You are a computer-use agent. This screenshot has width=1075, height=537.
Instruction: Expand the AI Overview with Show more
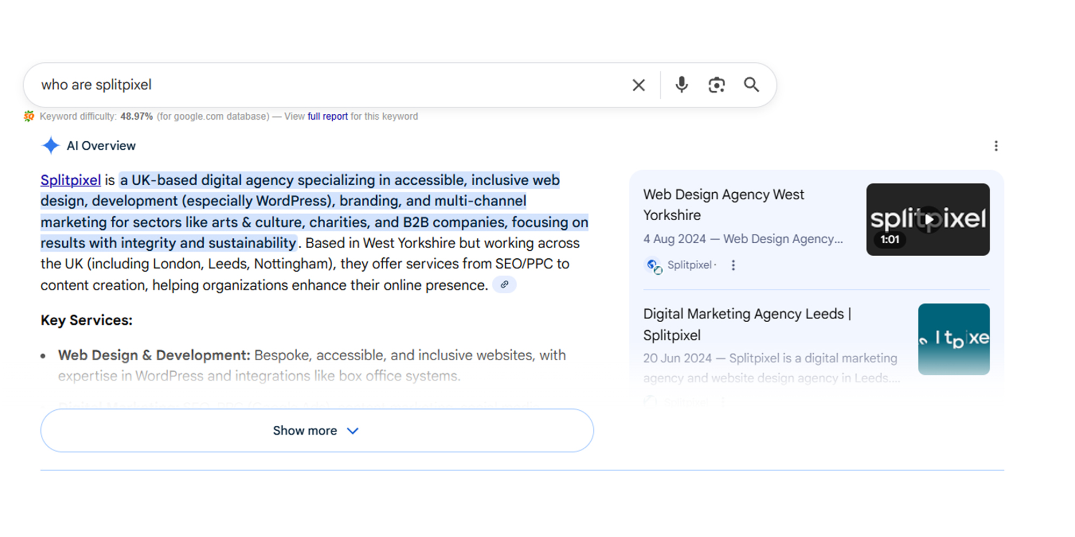pyautogui.click(x=317, y=431)
